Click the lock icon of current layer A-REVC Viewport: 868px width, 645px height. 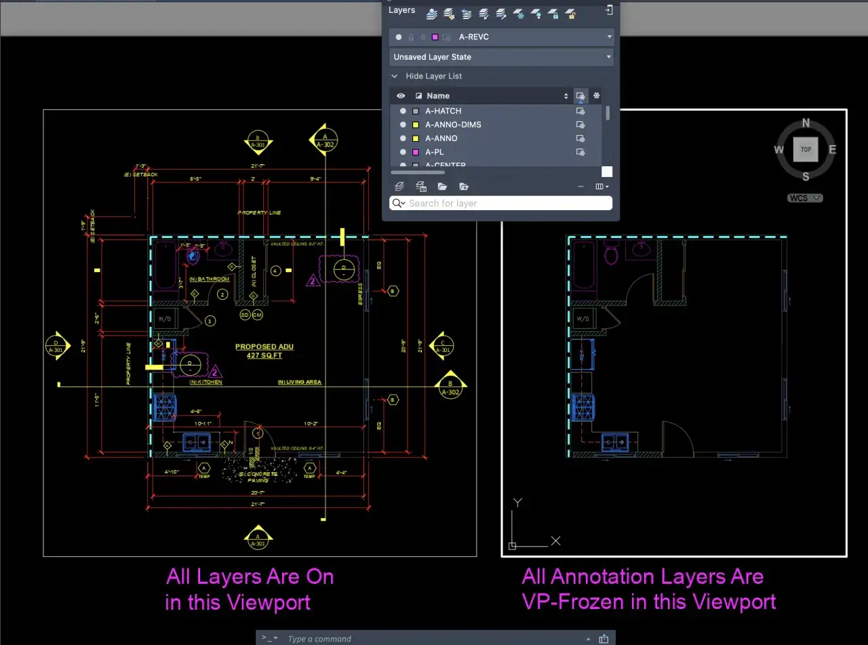412,37
